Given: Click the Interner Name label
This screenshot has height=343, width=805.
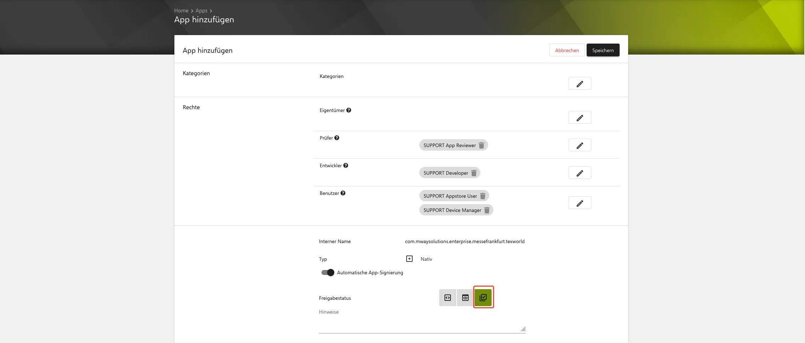Looking at the screenshot, I should 335,241.
